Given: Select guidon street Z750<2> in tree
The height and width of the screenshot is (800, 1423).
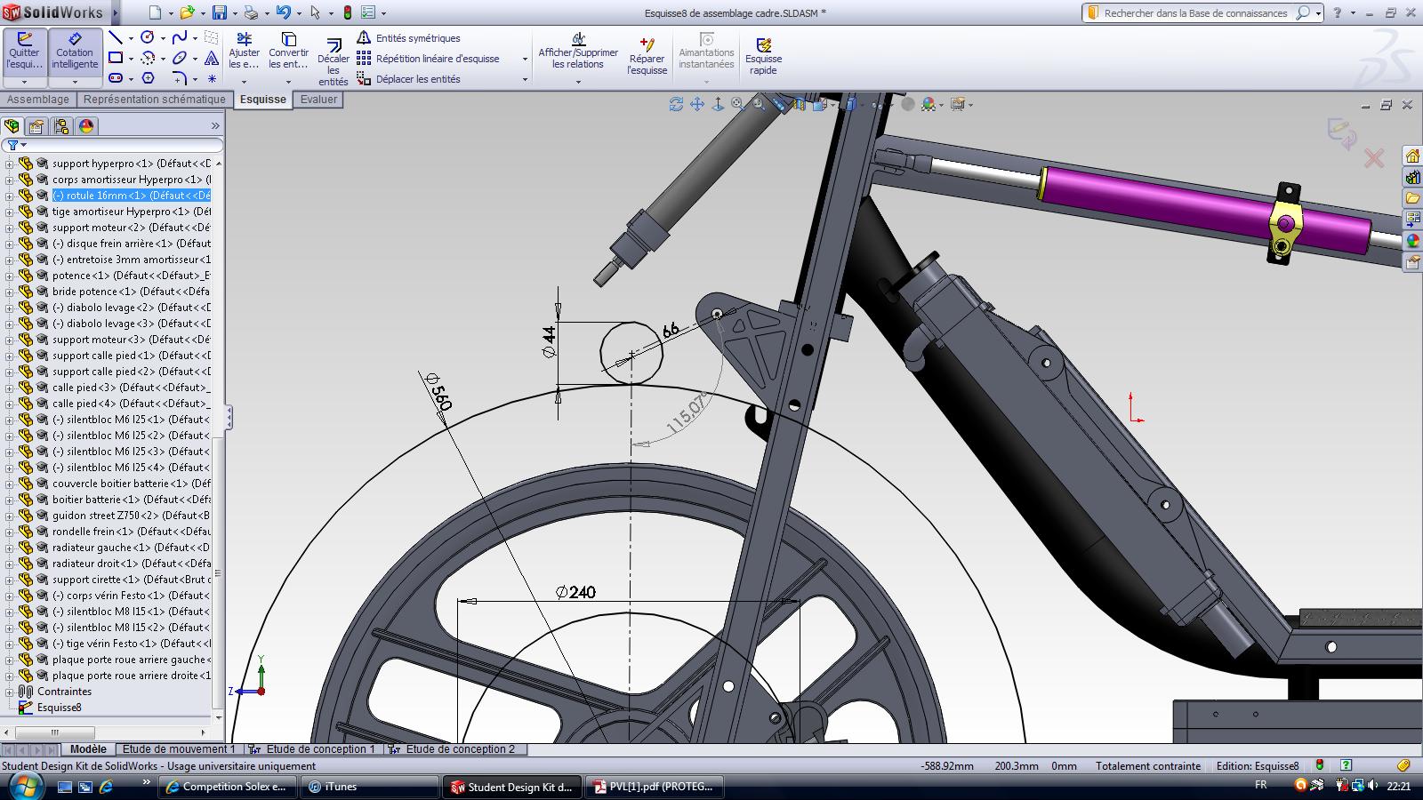Looking at the screenshot, I should point(131,516).
